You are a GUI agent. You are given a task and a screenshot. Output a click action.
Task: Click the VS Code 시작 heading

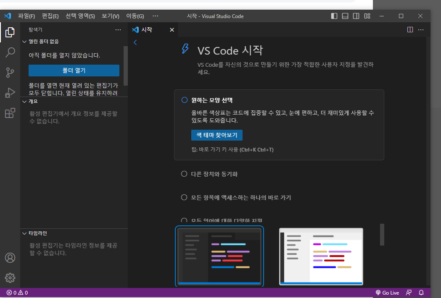coord(230,50)
